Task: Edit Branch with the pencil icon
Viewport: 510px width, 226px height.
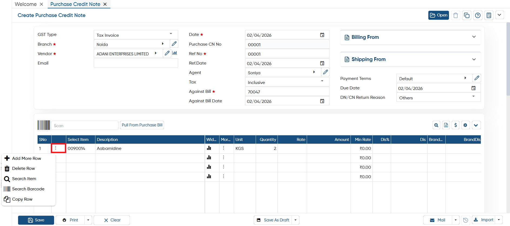Action: [174, 43]
